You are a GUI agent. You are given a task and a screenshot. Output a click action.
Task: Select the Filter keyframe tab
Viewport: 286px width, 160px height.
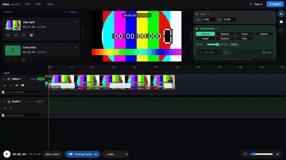tap(244, 38)
